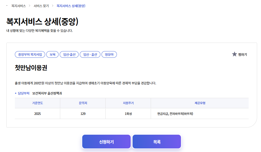Select the 복지서비스 상세(중앙) breadcrumb item

(x=71, y=6)
